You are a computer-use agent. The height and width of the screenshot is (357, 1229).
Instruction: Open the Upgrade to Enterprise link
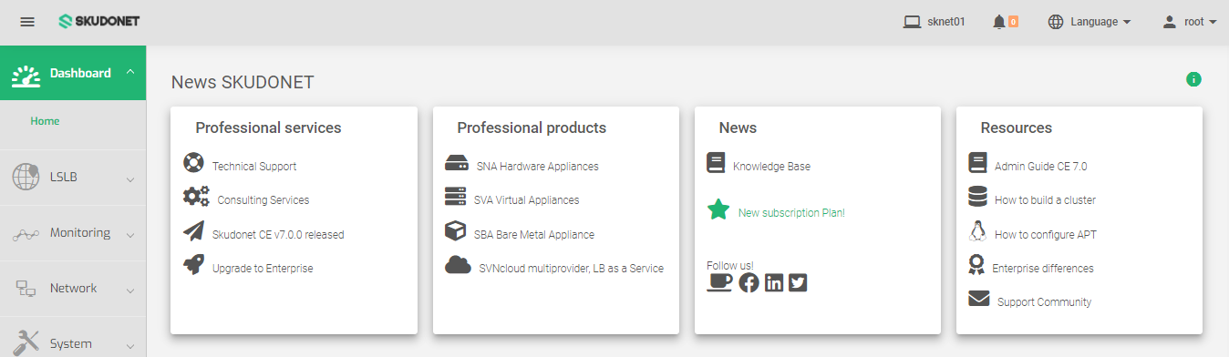(263, 269)
